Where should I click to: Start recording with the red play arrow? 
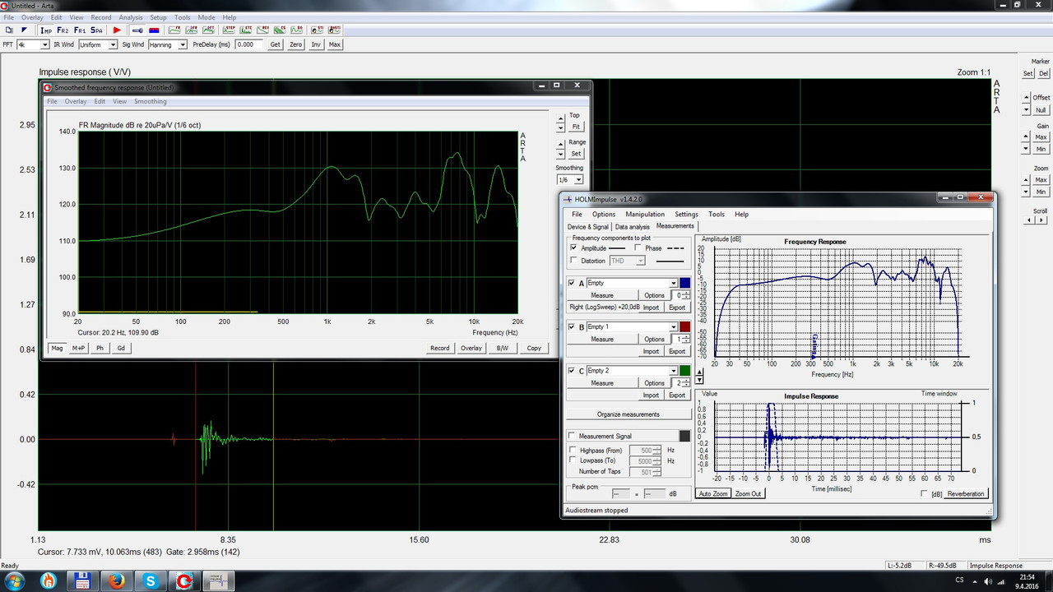[x=117, y=30]
